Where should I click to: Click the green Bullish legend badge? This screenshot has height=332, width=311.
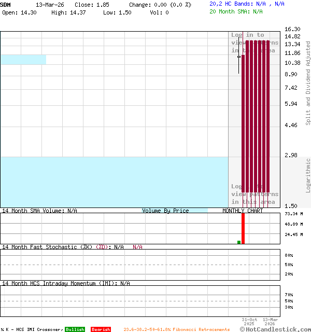pyautogui.click(x=75, y=329)
